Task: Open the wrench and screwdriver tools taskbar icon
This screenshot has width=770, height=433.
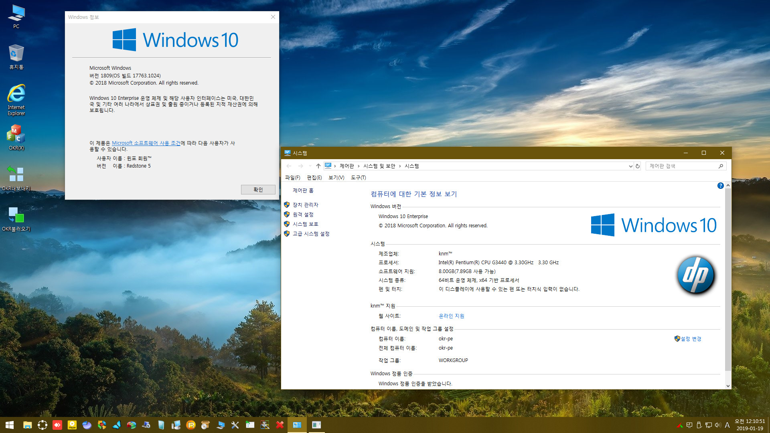Action: click(235, 425)
